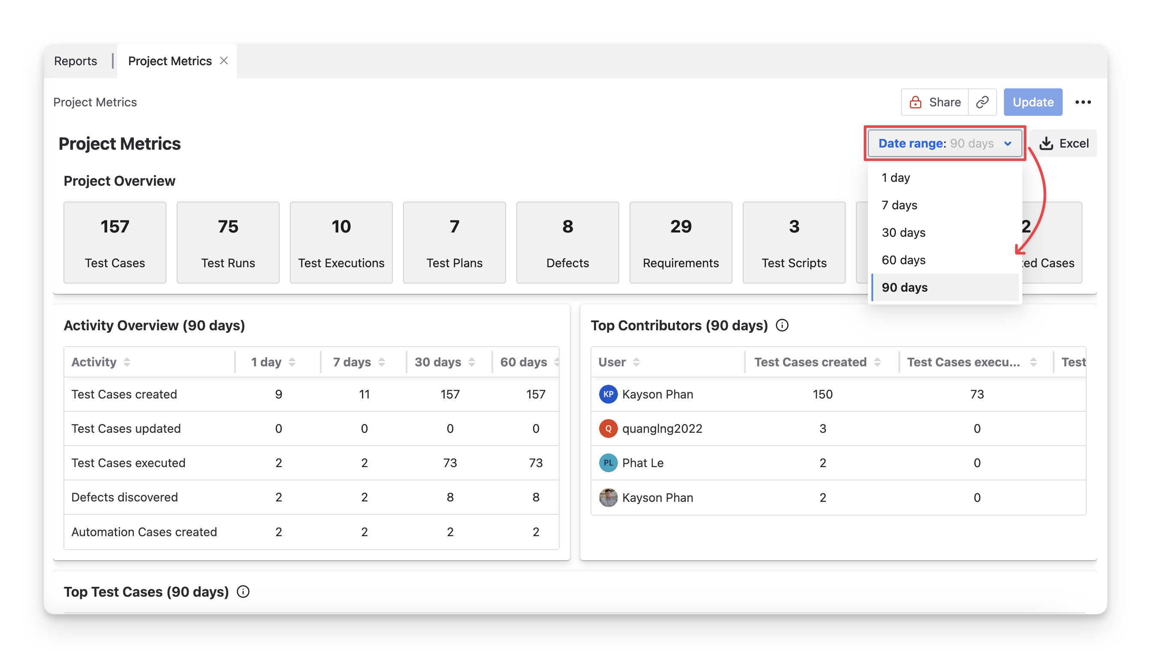This screenshot has width=1151, height=658.
Task: Select 1 day from date range list
Action: click(x=896, y=178)
